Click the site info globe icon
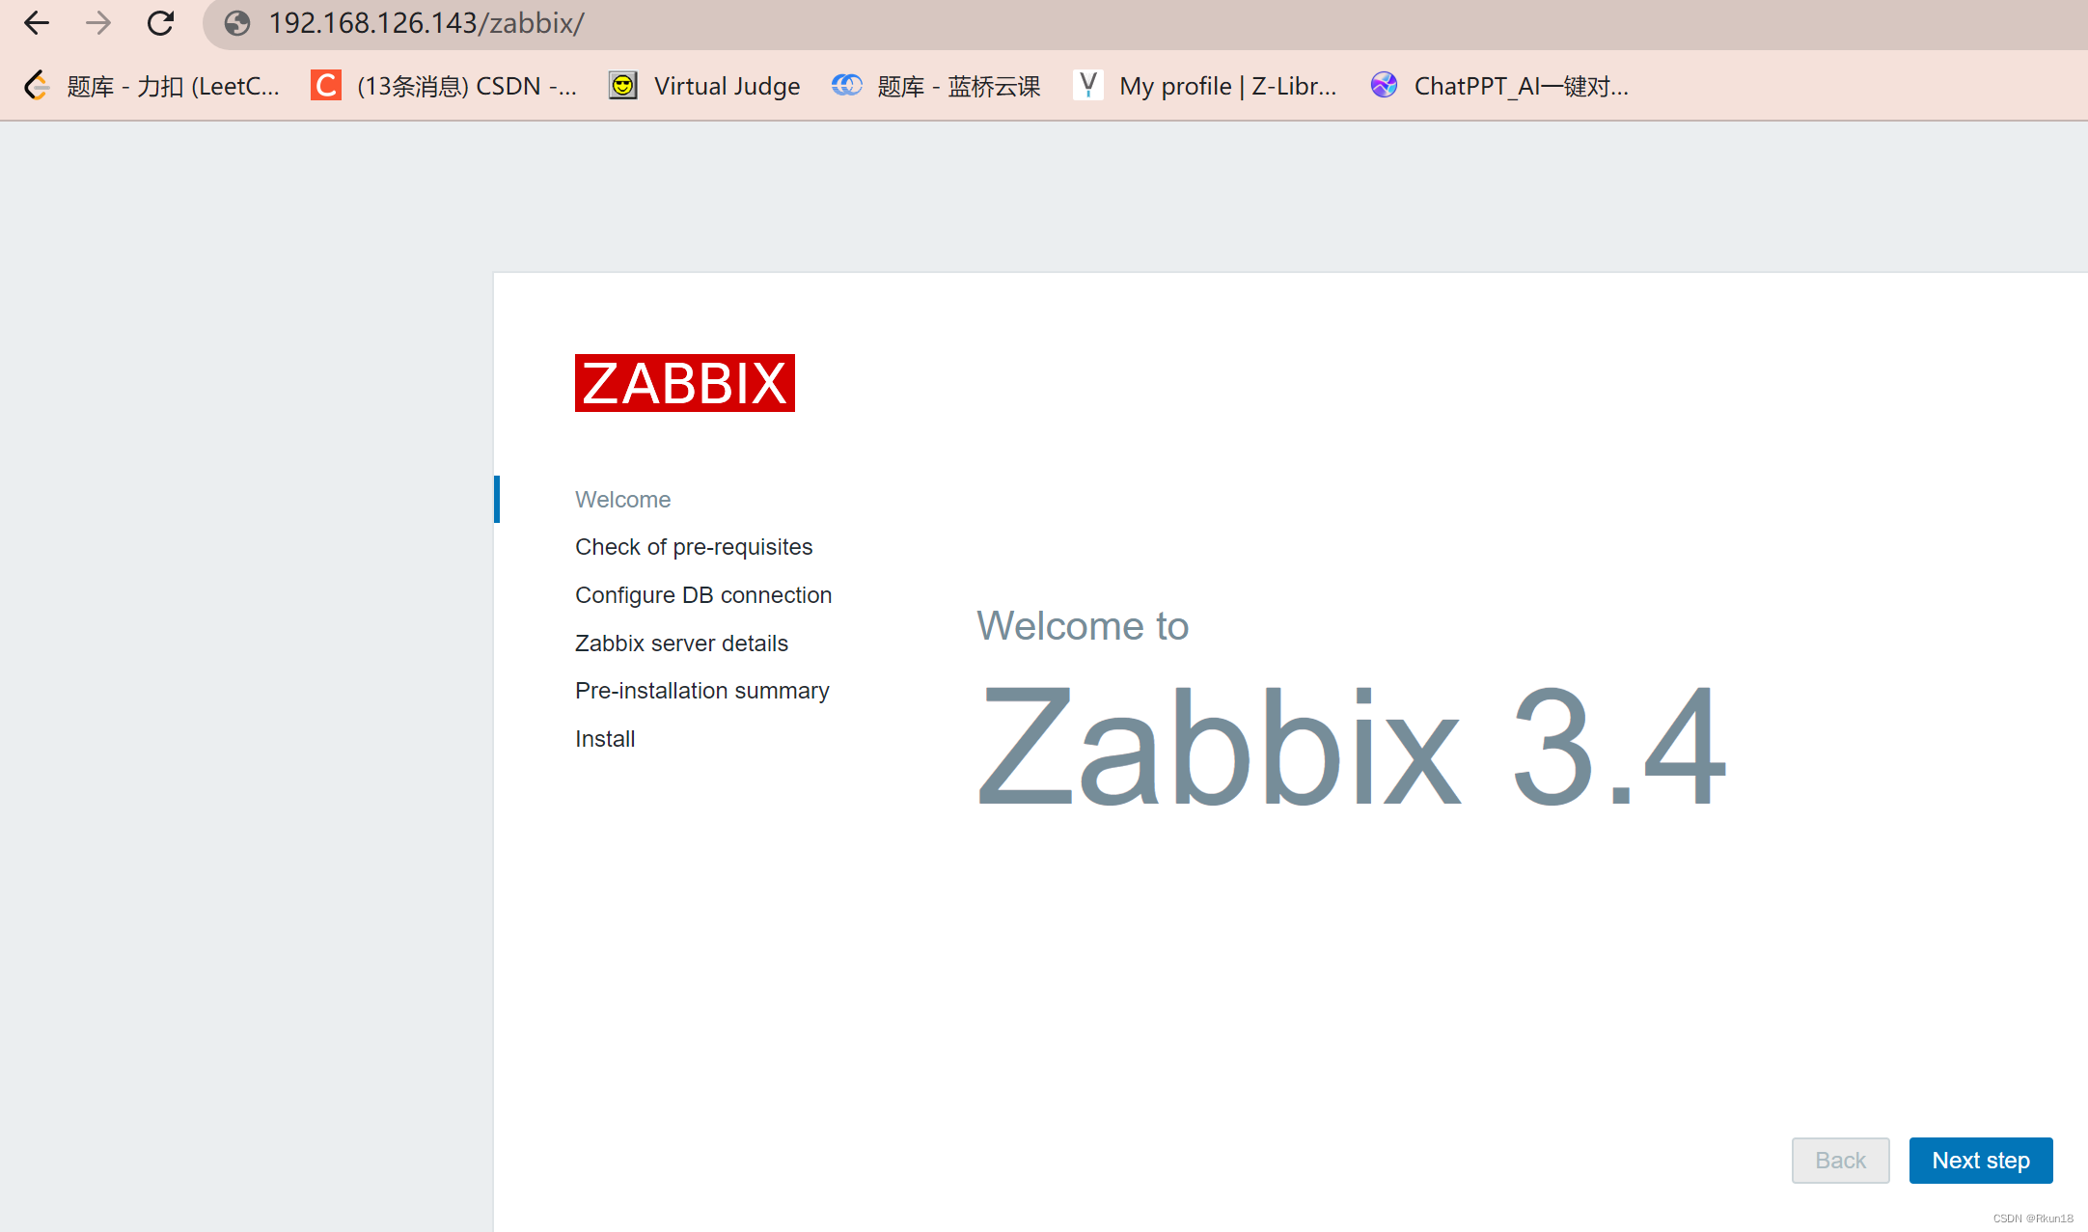 pos(237,23)
